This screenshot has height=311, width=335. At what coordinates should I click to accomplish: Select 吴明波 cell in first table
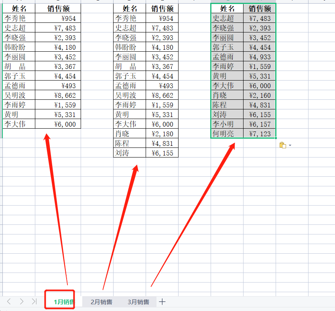[19, 95]
